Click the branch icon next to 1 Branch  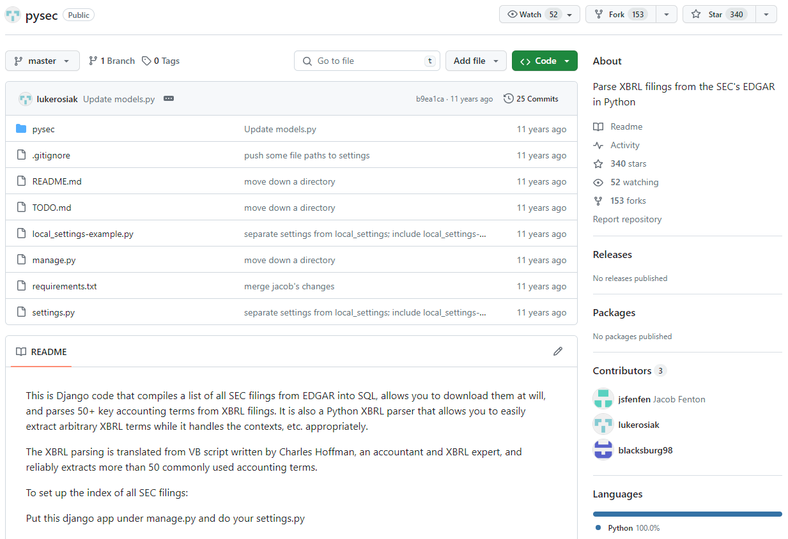coord(93,61)
